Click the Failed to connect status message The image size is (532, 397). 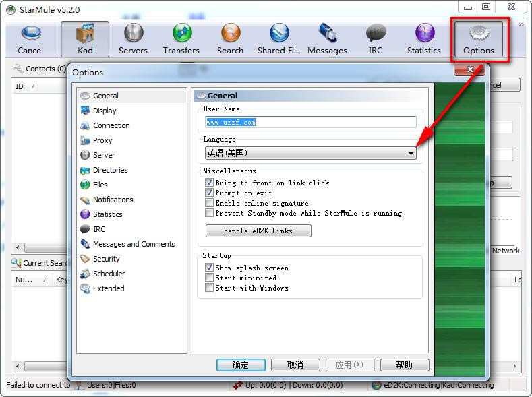tap(38, 385)
